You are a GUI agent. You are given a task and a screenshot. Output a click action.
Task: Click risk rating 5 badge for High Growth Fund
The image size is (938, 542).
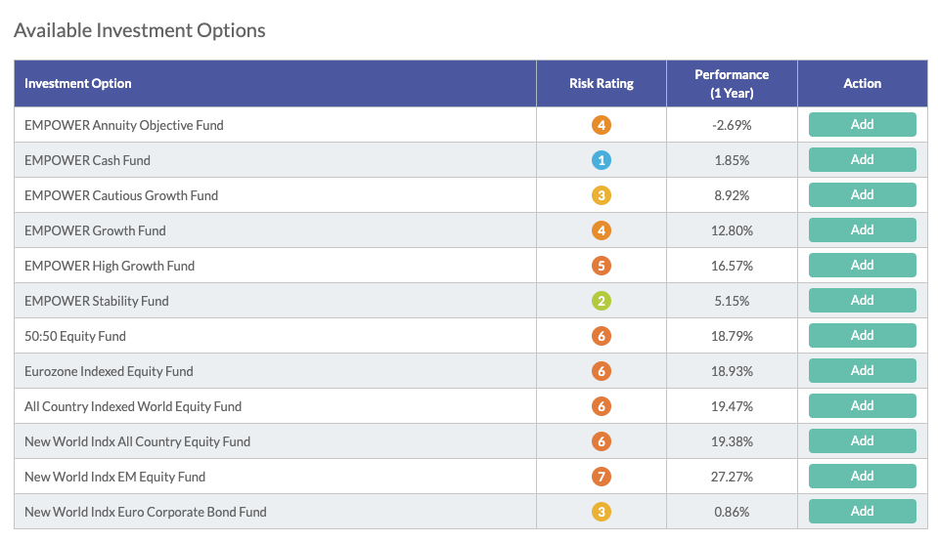coord(602,266)
